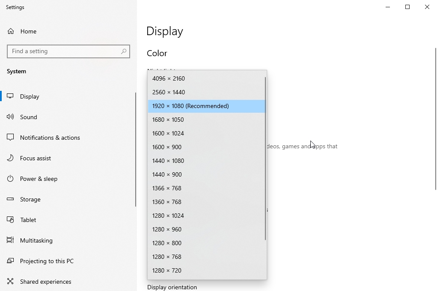Select 1280 × 1024 resolution option

(x=207, y=216)
